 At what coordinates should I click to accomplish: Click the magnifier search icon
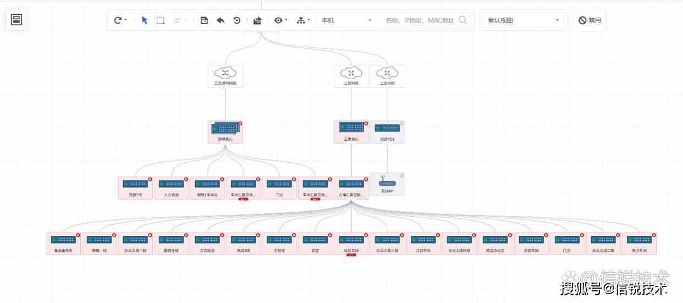click(463, 20)
